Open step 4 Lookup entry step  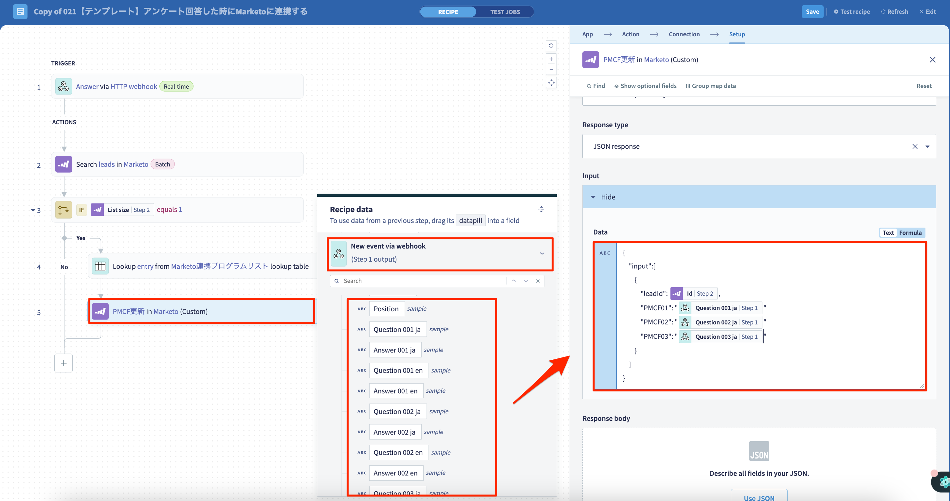tap(202, 266)
